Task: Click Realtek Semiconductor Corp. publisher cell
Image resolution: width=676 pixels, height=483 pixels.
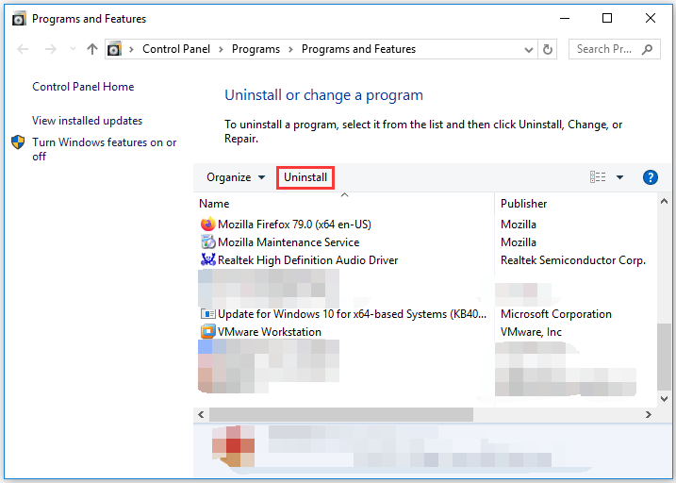Action: tap(573, 260)
